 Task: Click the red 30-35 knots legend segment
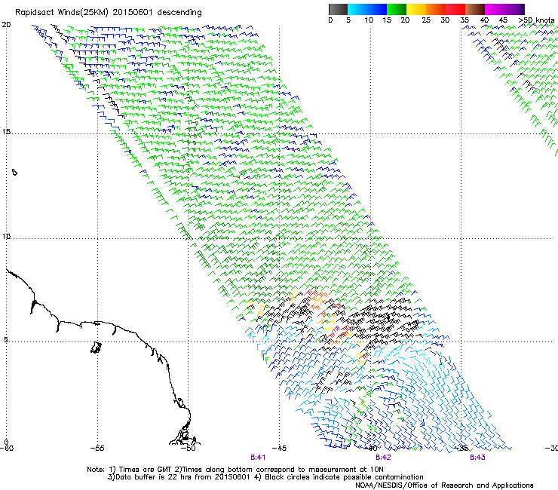pos(455,9)
